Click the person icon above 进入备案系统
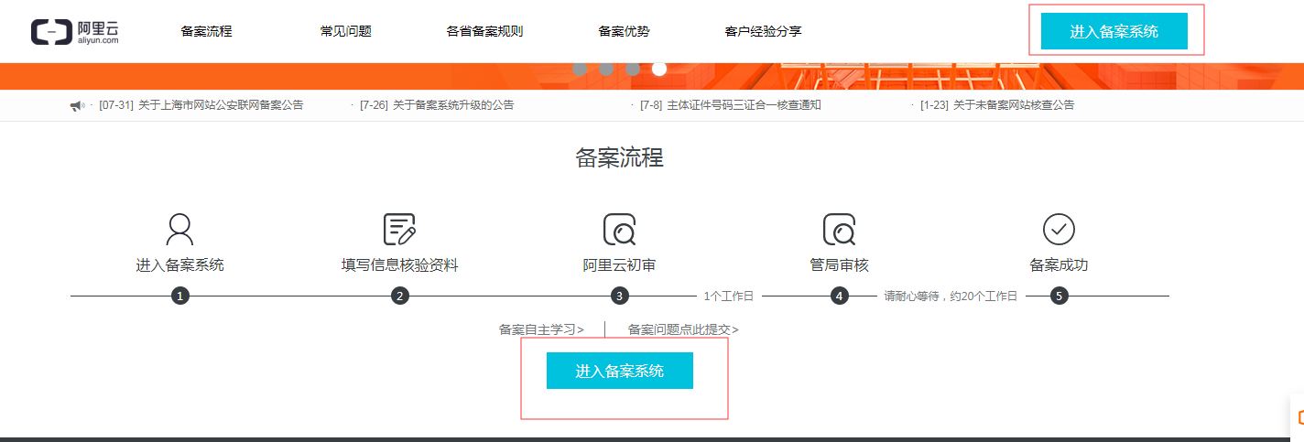This screenshot has width=1304, height=442. 179,229
